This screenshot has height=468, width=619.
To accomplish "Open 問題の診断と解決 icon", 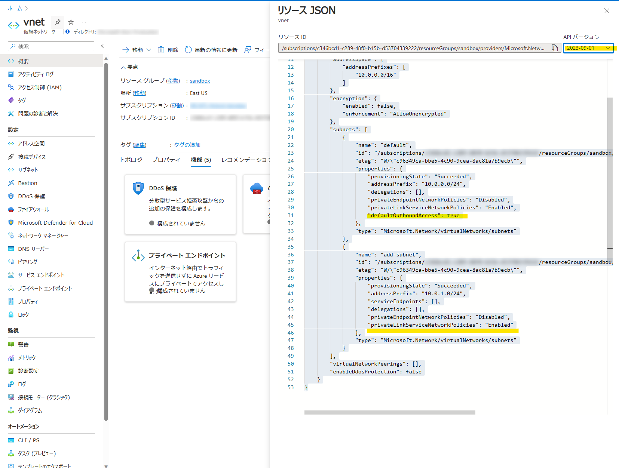I will point(11,114).
